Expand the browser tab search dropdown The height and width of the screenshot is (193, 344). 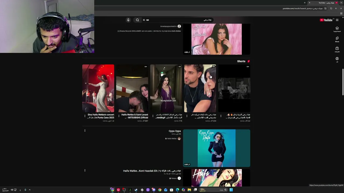pyautogui.click(x=341, y=3)
